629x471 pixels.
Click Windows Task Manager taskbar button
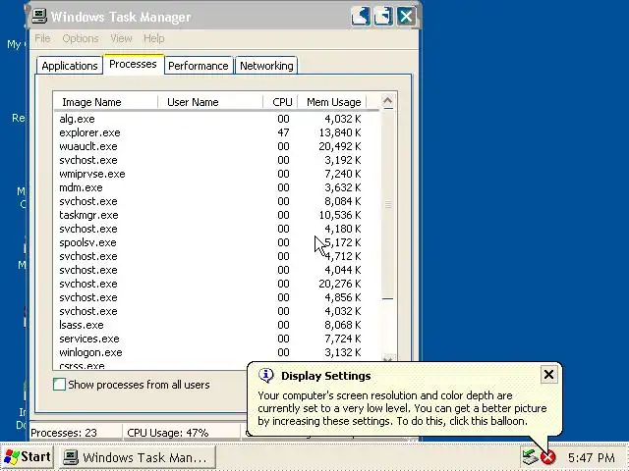click(x=138, y=457)
